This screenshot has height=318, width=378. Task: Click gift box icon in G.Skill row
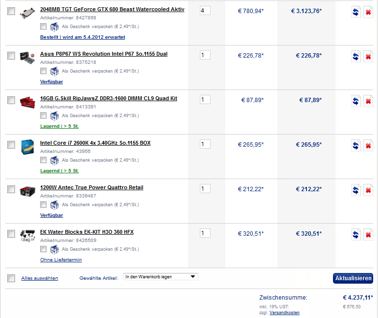tap(54, 116)
